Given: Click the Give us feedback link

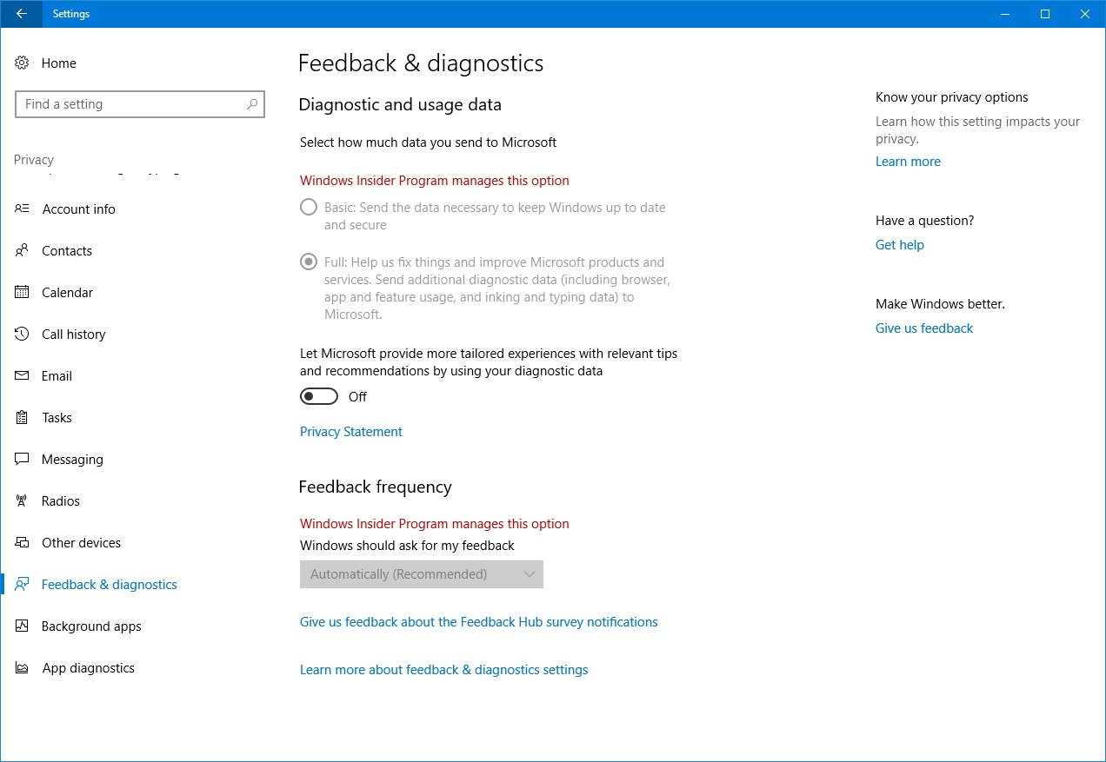Looking at the screenshot, I should 924,328.
